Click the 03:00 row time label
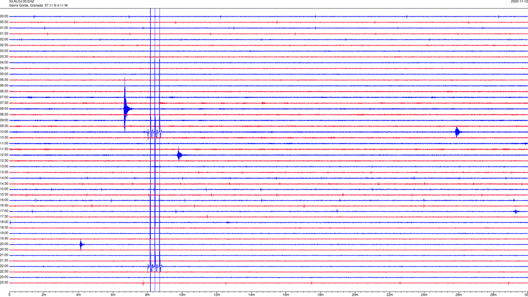 tap(4, 51)
